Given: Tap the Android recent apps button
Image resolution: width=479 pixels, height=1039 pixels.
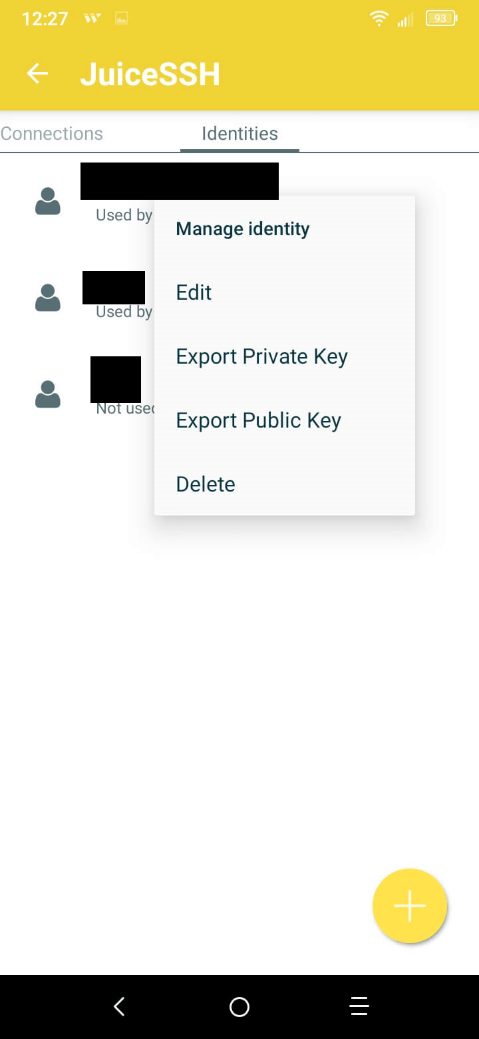Looking at the screenshot, I should pos(359,1006).
